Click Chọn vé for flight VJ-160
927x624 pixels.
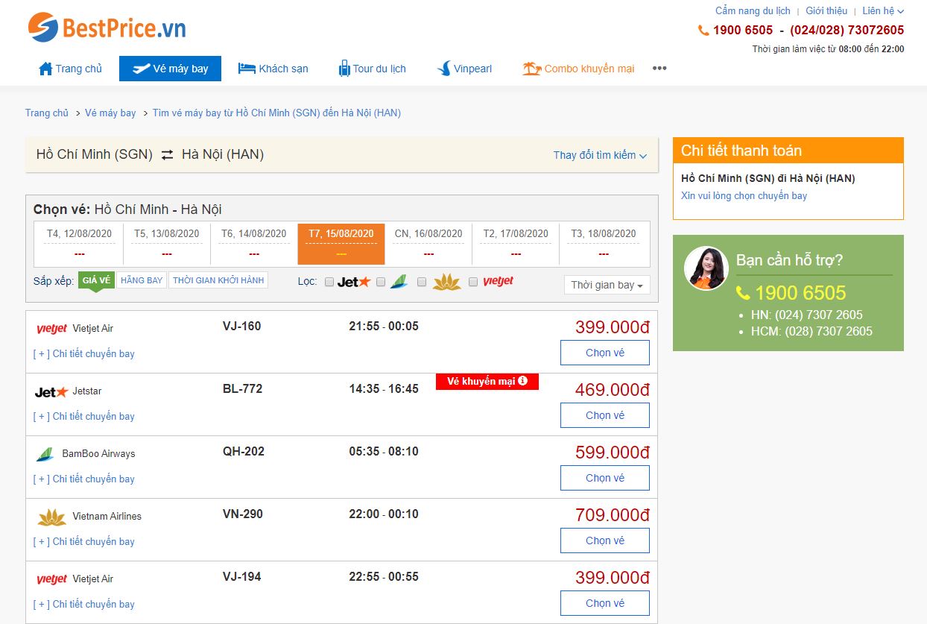(605, 353)
